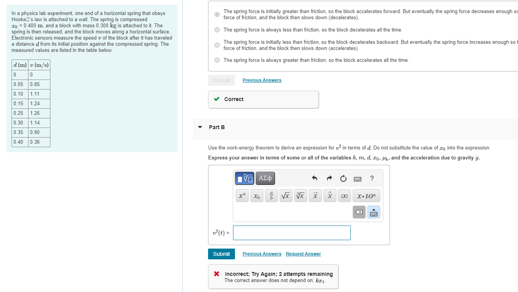Click table cell with speed 0.90
Screen dimensions: 518x292
coord(39,133)
